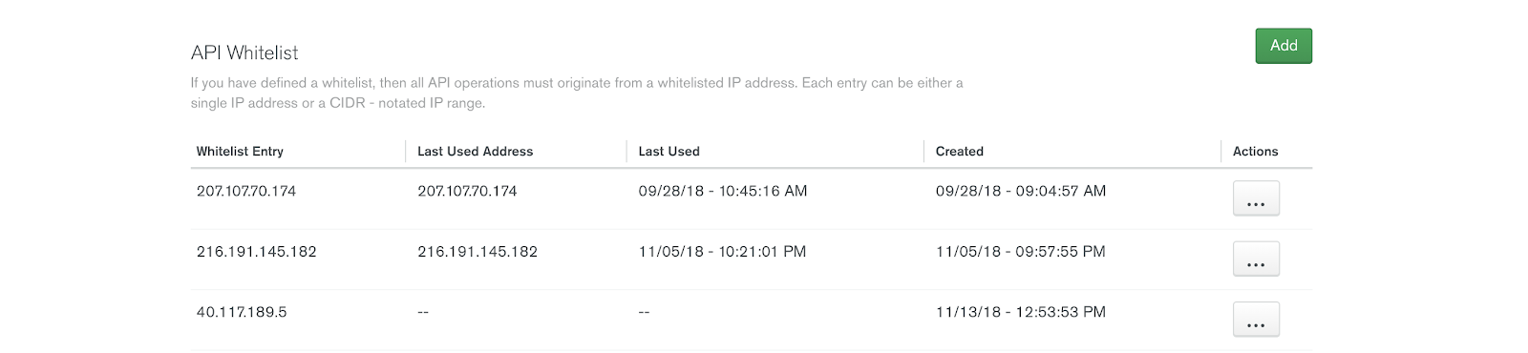Click last used address 207.107.70.174

click(x=467, y=191)
